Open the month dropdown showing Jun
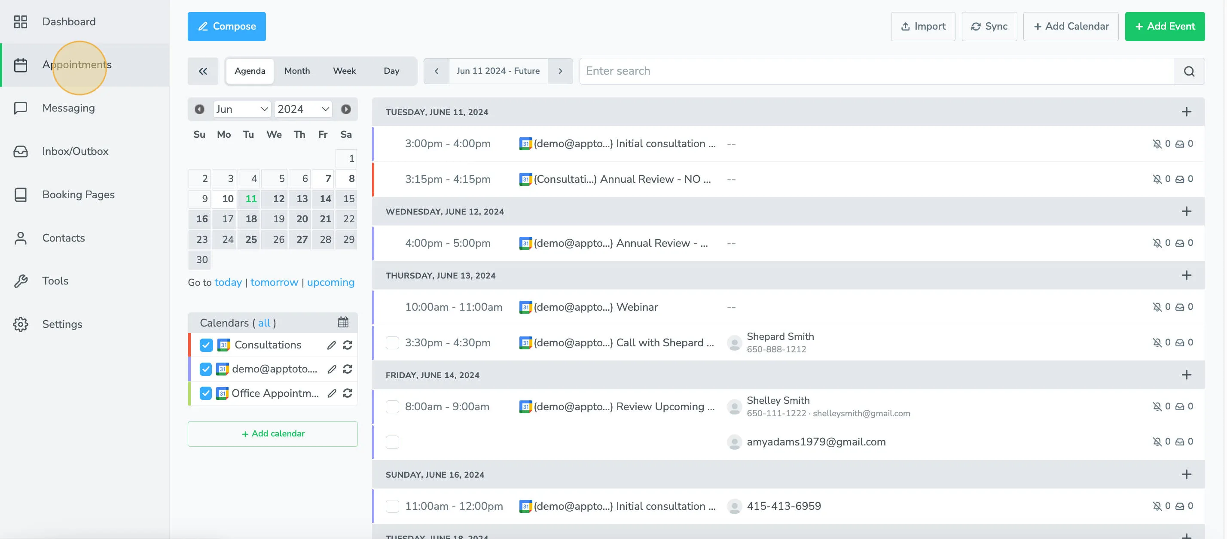Image resolution: width=1227 pixels, height=539 pixels. [x=241, y=109]
